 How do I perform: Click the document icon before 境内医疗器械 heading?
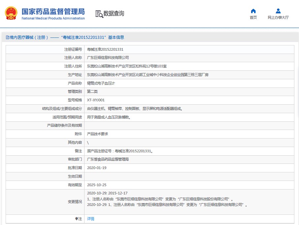8,37
